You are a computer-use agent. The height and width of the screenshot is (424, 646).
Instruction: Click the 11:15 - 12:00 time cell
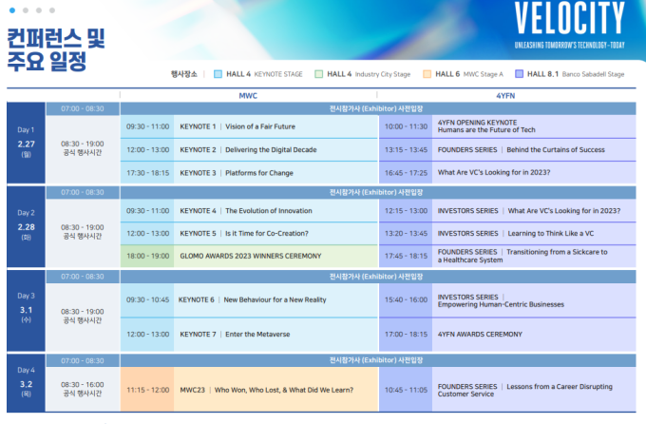(147, 390)
